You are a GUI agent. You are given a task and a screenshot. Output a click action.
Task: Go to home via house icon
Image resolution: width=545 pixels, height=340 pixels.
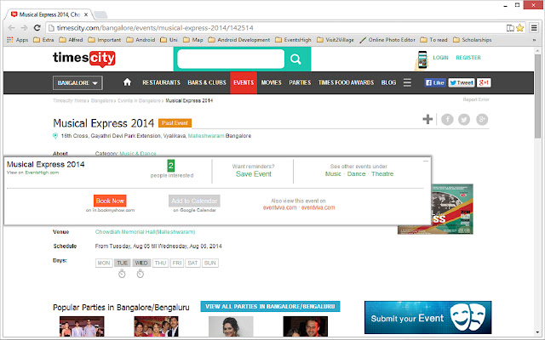[127, 82]
